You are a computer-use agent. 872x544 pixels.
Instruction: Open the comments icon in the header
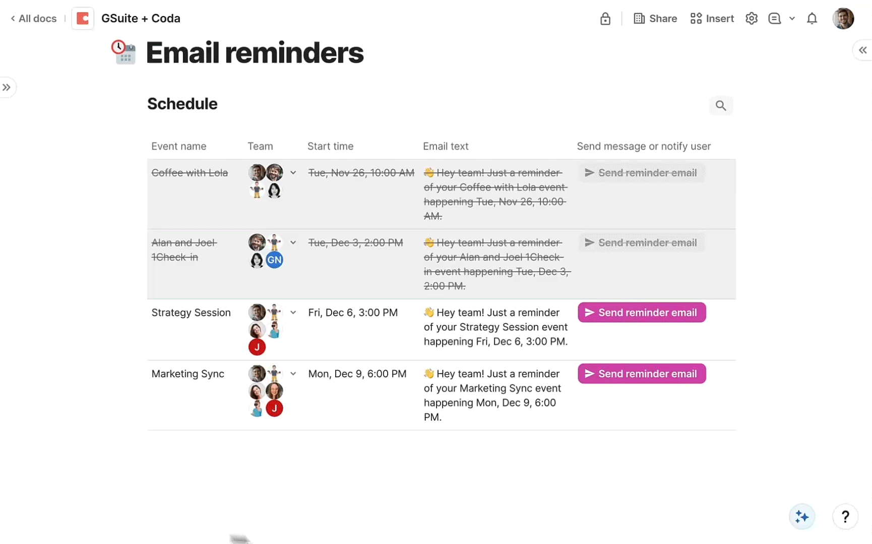pyautogui.click(x=774, y=19)
